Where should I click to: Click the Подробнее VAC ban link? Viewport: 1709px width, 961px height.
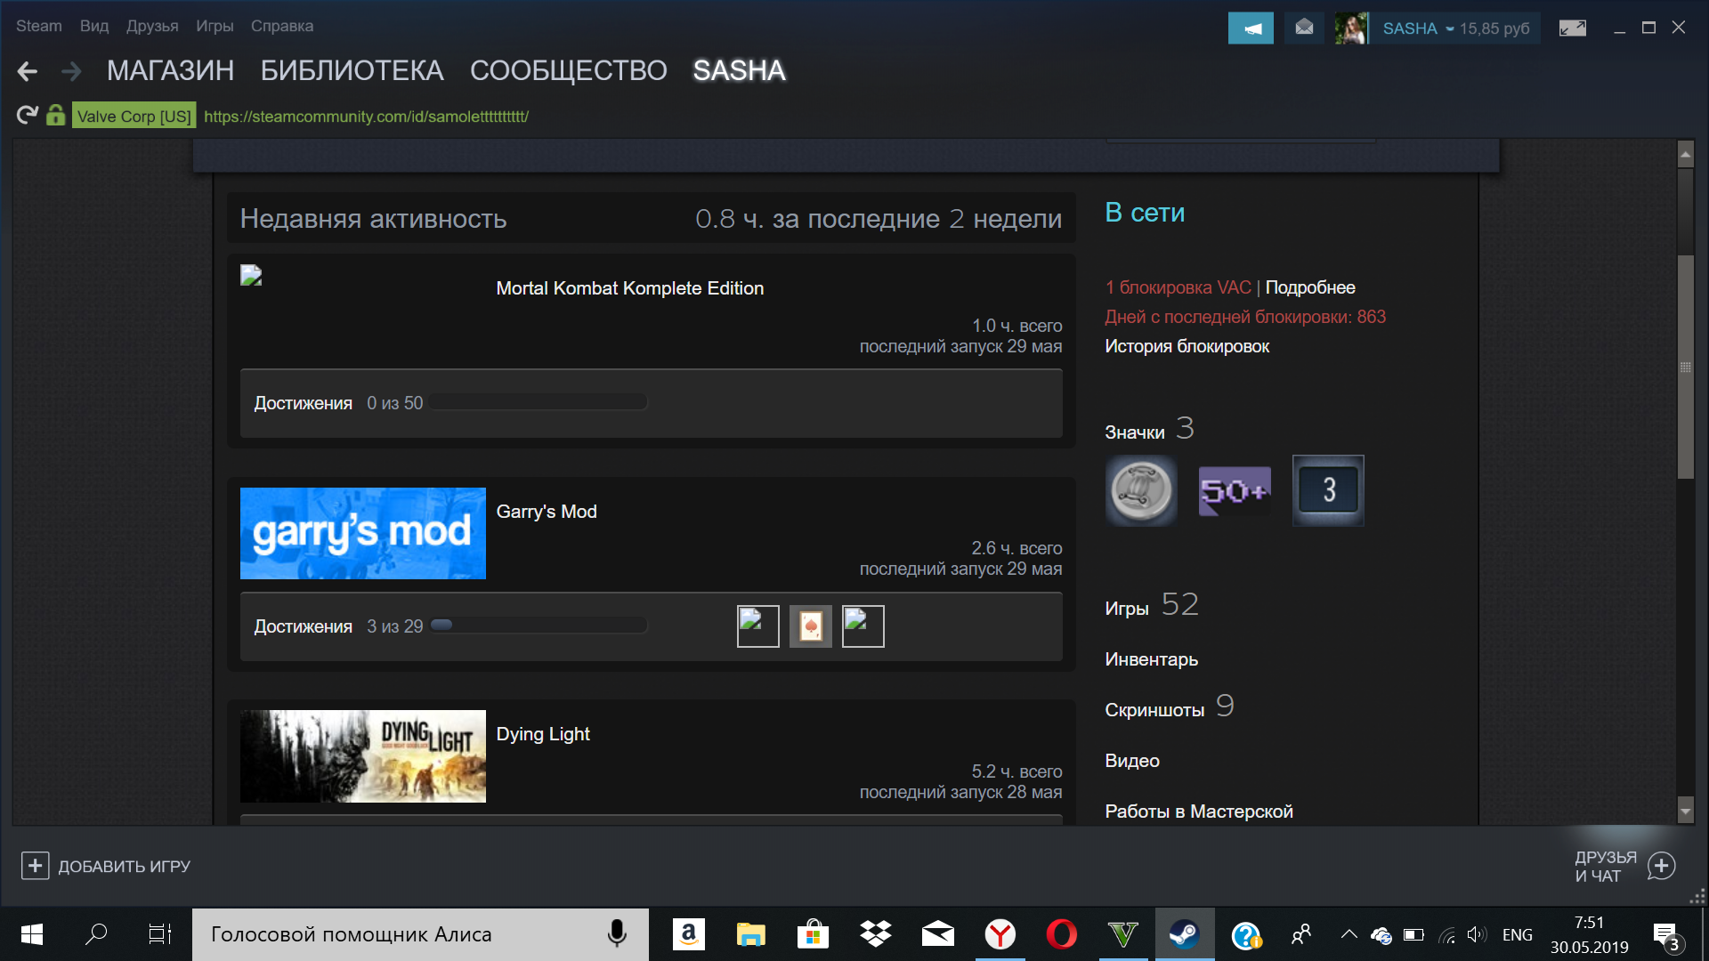coord(1310,287)
